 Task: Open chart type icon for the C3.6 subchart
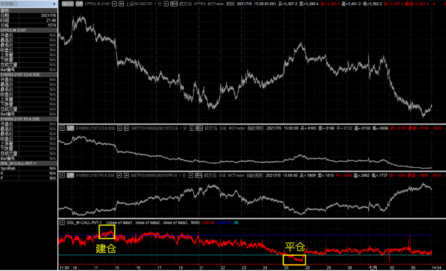tap(127, 128)
